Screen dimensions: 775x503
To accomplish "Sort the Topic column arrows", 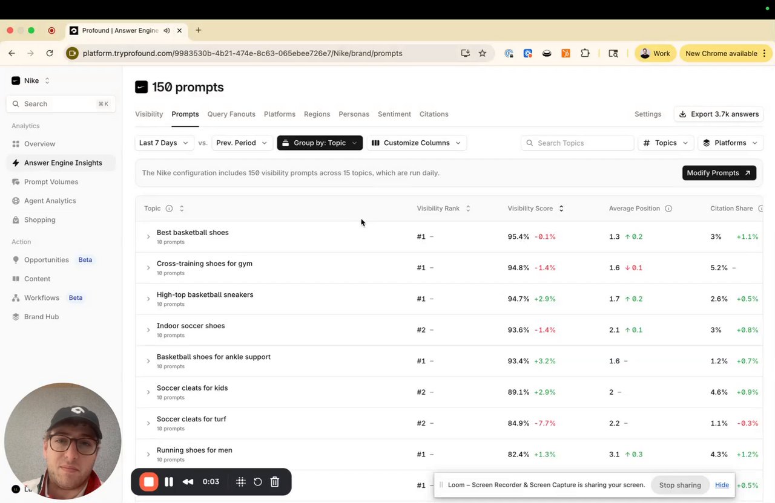I will tap(182, 209).
